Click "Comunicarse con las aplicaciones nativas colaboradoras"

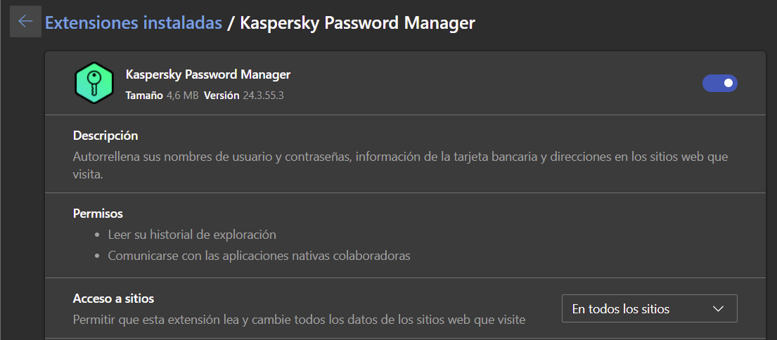click(259, 256)
